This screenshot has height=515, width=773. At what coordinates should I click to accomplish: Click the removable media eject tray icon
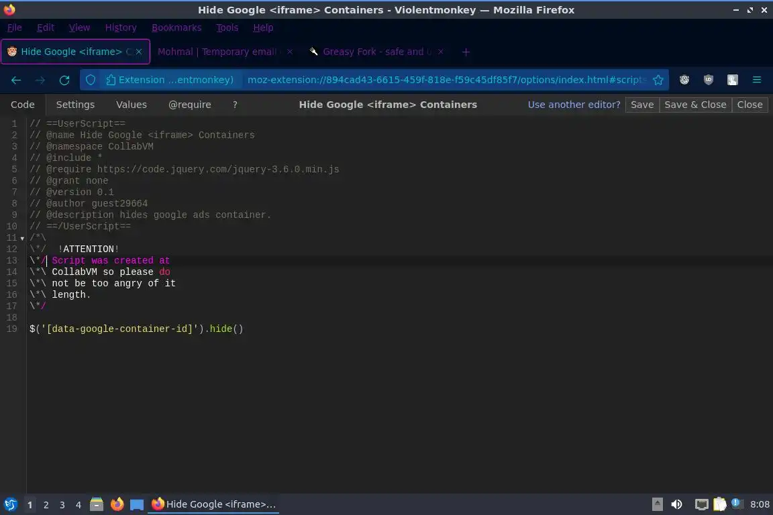click(657, 504)
